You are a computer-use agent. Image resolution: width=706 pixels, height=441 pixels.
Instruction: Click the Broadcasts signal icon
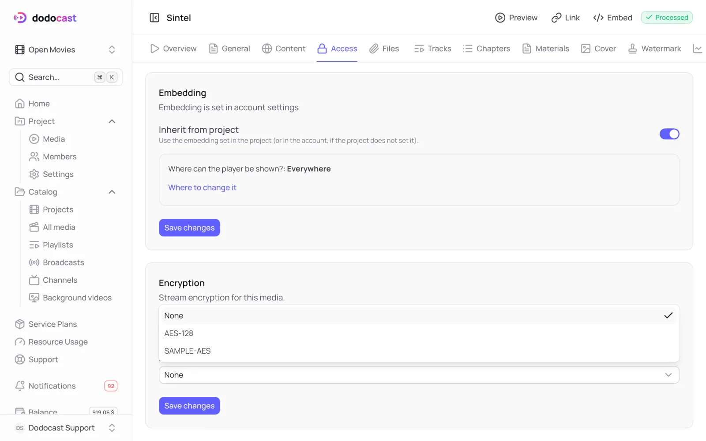34,262
